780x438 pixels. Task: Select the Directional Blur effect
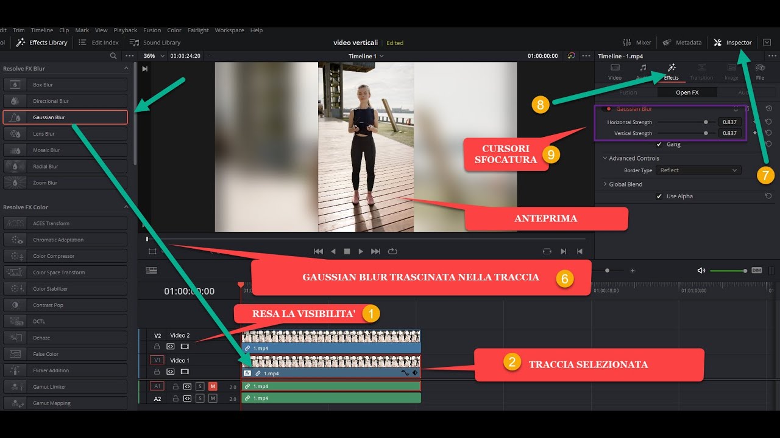65,101
